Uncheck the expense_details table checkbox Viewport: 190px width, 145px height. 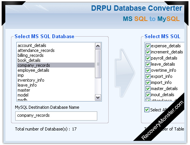click(148, 46)
